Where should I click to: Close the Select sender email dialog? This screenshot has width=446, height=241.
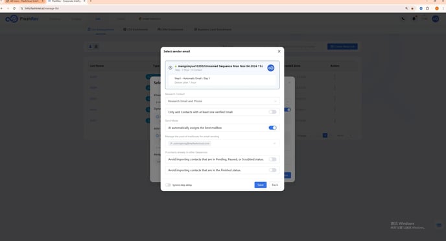tap(279, 51)
